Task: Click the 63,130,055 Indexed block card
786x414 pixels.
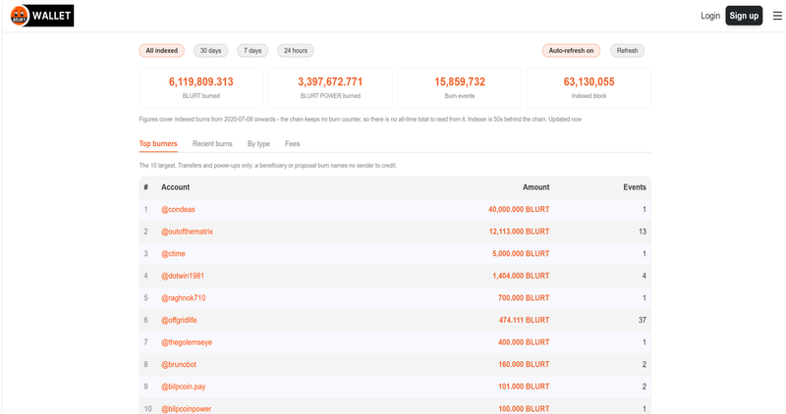Action: pyautogui.click(x=589, y=87)
